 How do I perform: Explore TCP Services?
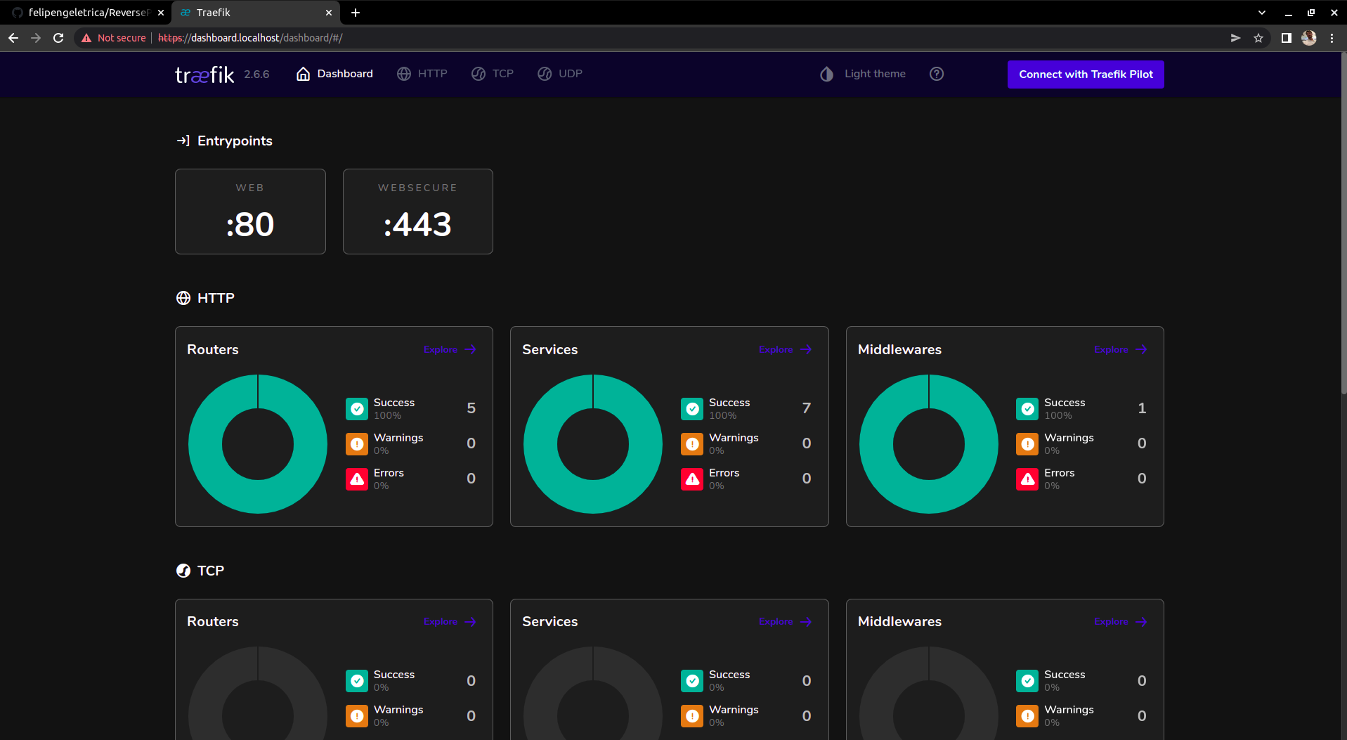(785, 622)
